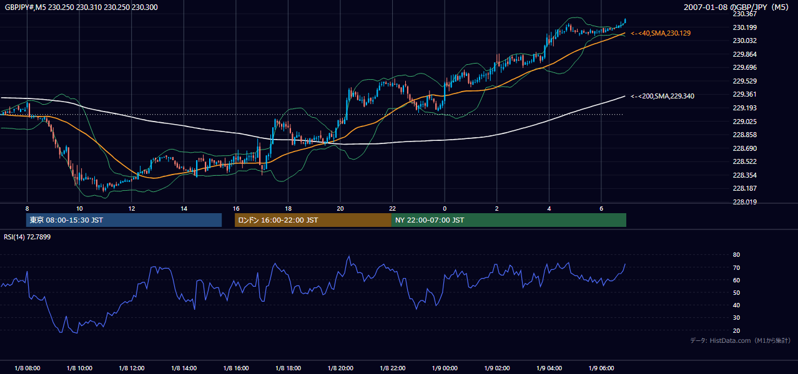The image size is (798, 374).
Task: Click hour label 12 under the price chart
Action: pos(132,208)
